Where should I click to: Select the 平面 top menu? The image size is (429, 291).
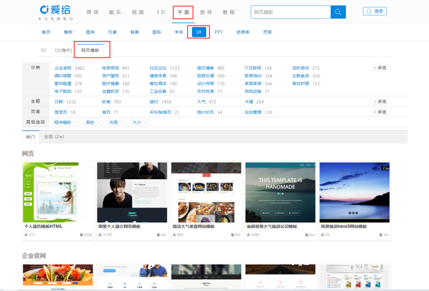[x=183, y=12]
